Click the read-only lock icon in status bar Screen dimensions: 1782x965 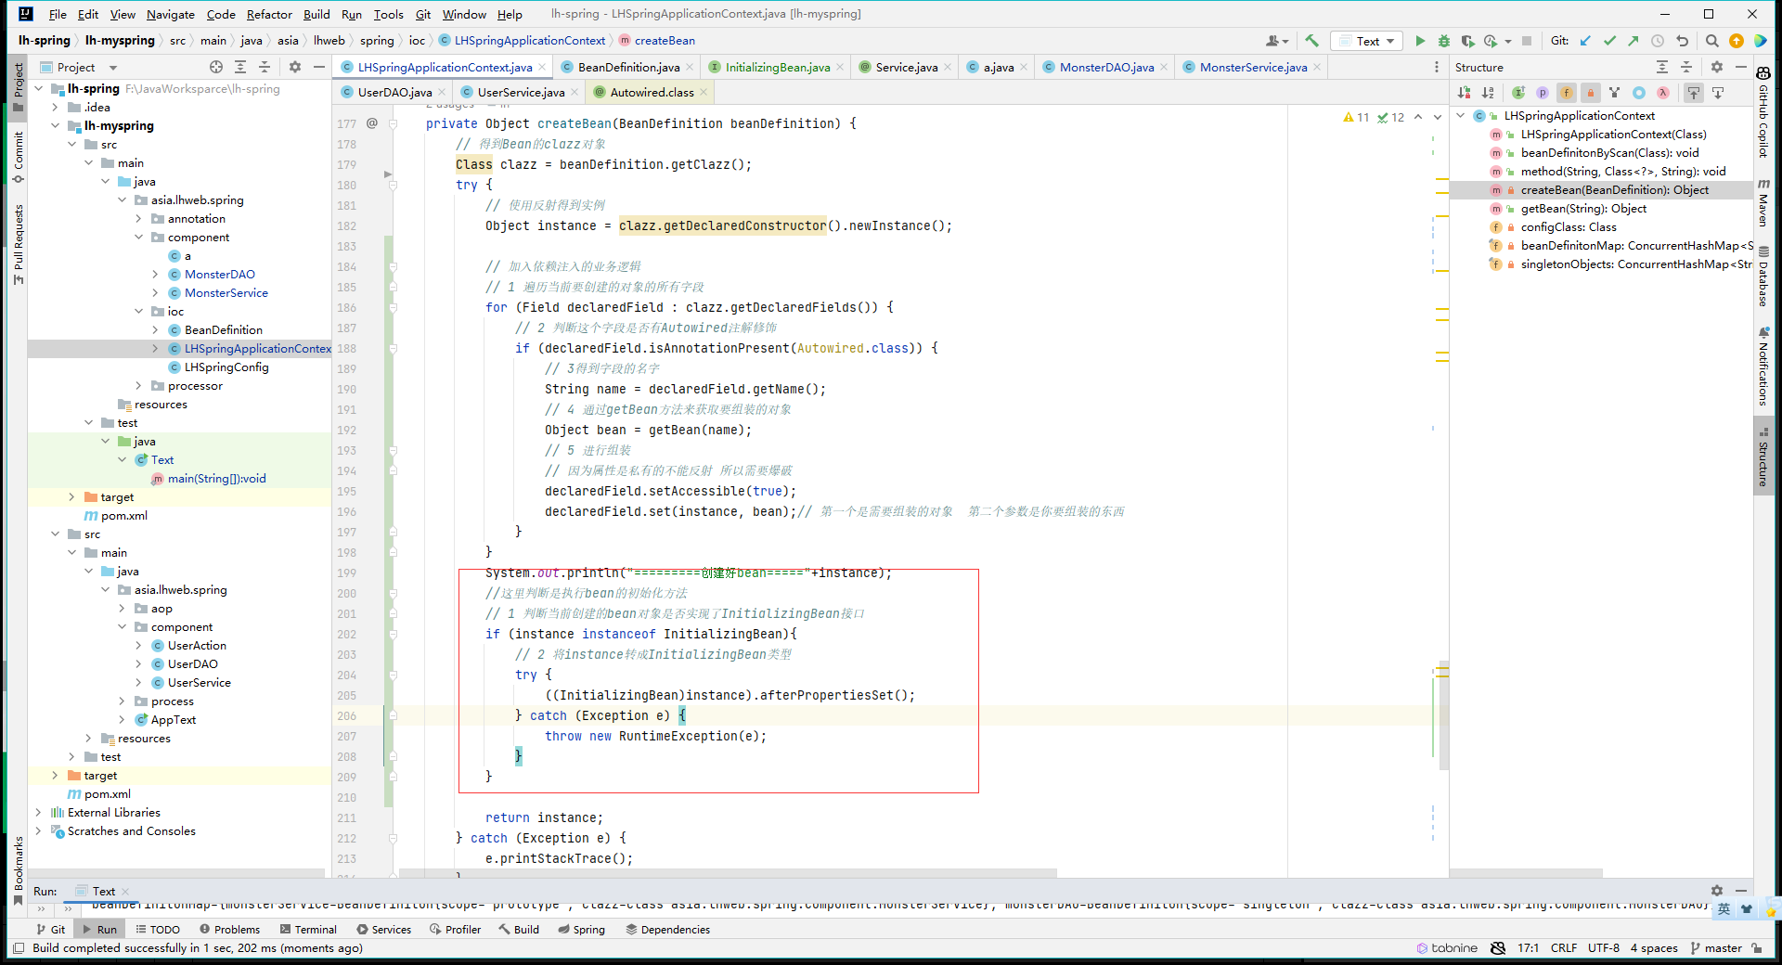pos(1757,948)
